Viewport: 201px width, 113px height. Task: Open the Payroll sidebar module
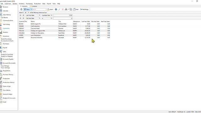5,48
